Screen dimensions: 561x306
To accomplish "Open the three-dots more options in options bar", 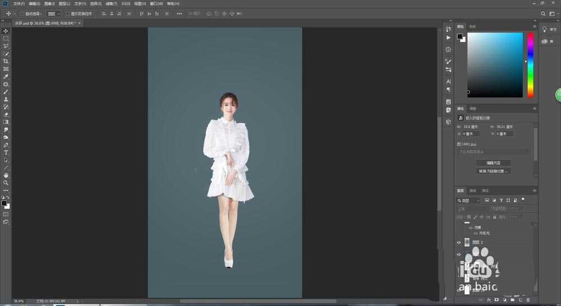I will point(179,13).
